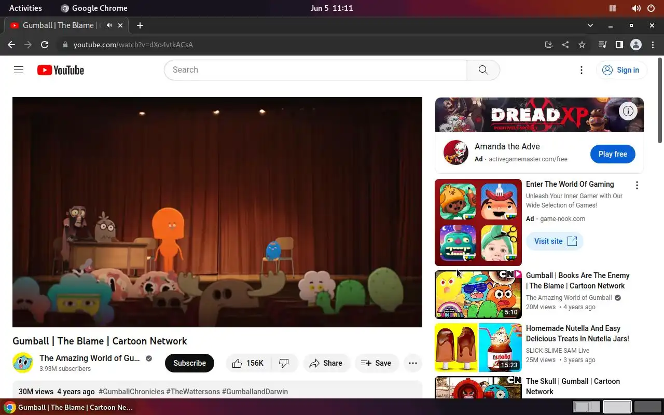Share the Gumball video
Screen dimensions: 664x415
coord(326,363)
